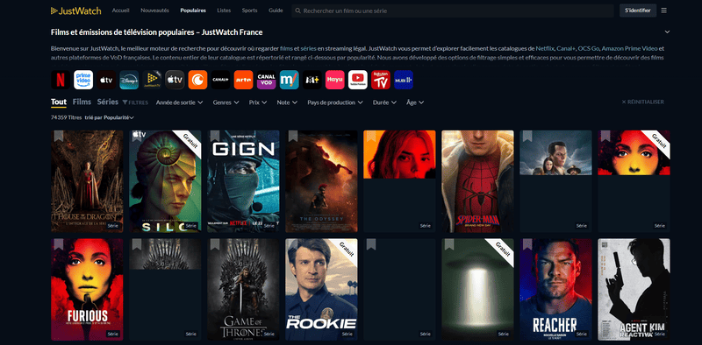Select the Molotov 'm/' provider icon
Viewport: 702px width, 345px height.
point(289,80)
